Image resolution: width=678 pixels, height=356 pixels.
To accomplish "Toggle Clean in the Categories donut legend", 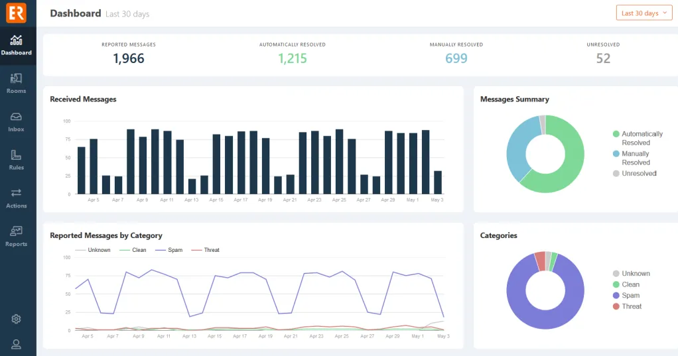I will point(630,284).
